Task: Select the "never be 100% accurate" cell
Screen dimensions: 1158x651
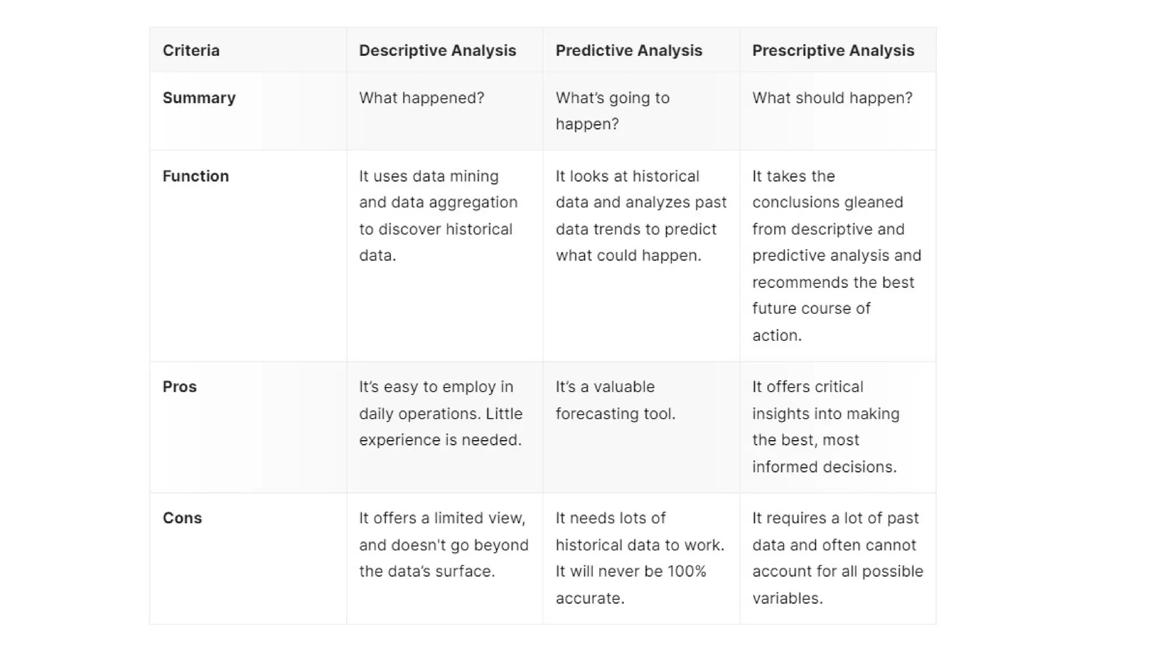Action: (640, 558)
